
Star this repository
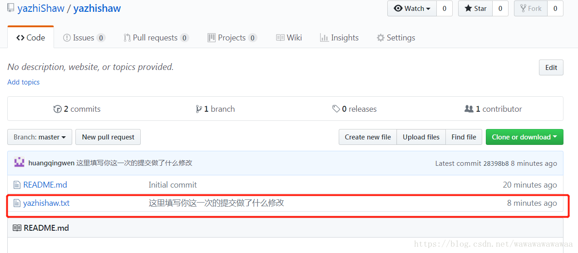pyautogui.click(x=475, y=9)
